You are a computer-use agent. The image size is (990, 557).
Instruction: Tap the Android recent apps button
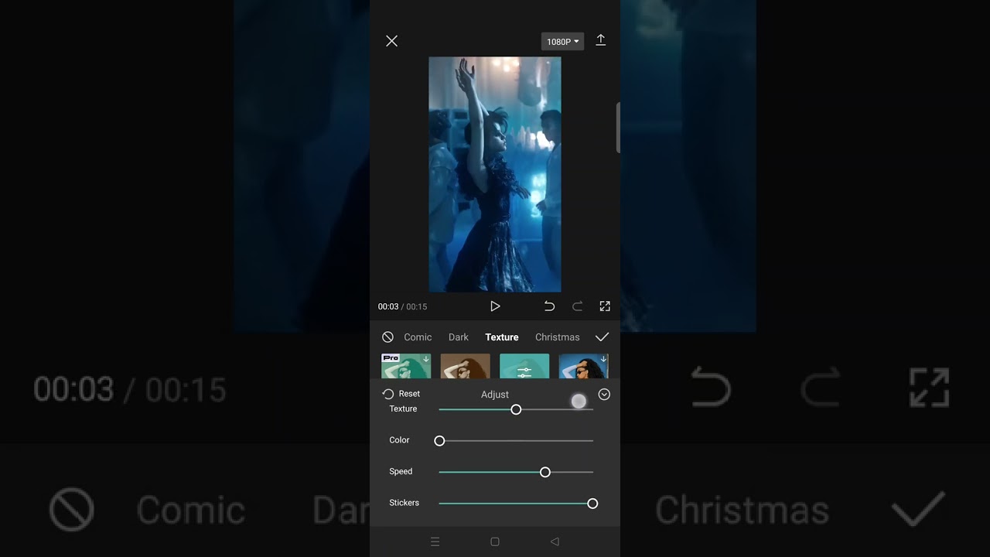[x=435, y=542]
